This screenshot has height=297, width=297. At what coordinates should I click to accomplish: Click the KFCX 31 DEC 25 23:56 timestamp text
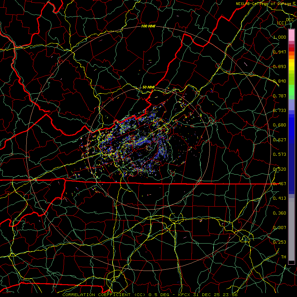pyautogui.click(x=208, y=295)
